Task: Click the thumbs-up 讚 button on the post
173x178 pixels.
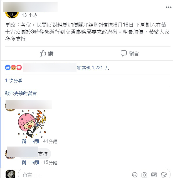Action: pos(47,53)
